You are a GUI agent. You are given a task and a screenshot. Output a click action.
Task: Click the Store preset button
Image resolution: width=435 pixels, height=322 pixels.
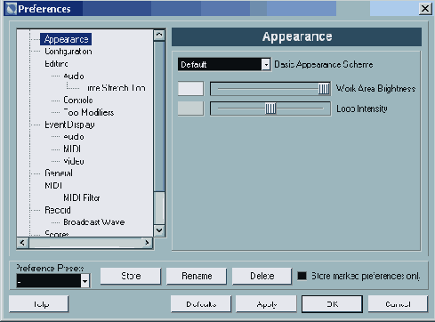coord(131,276)
